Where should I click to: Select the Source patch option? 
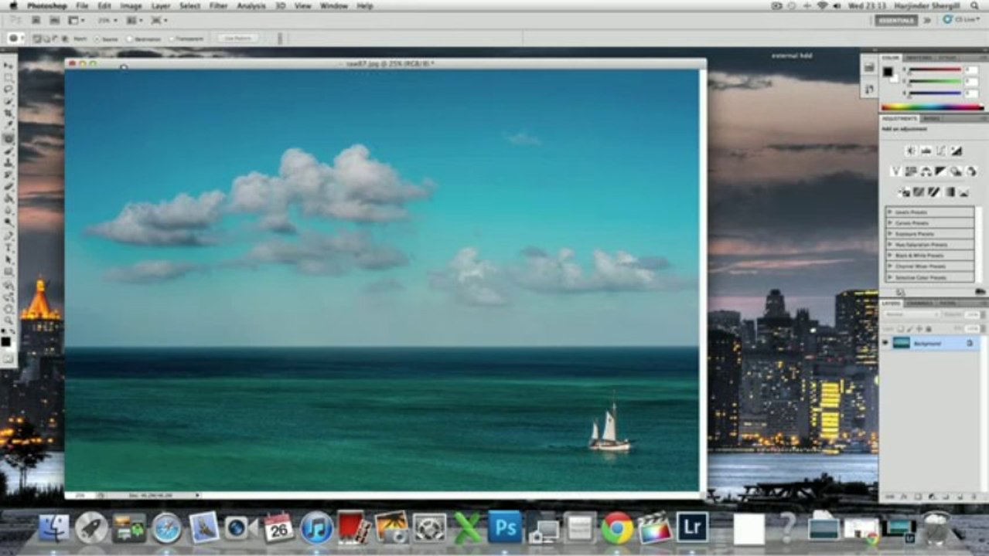tap(105, 39)
